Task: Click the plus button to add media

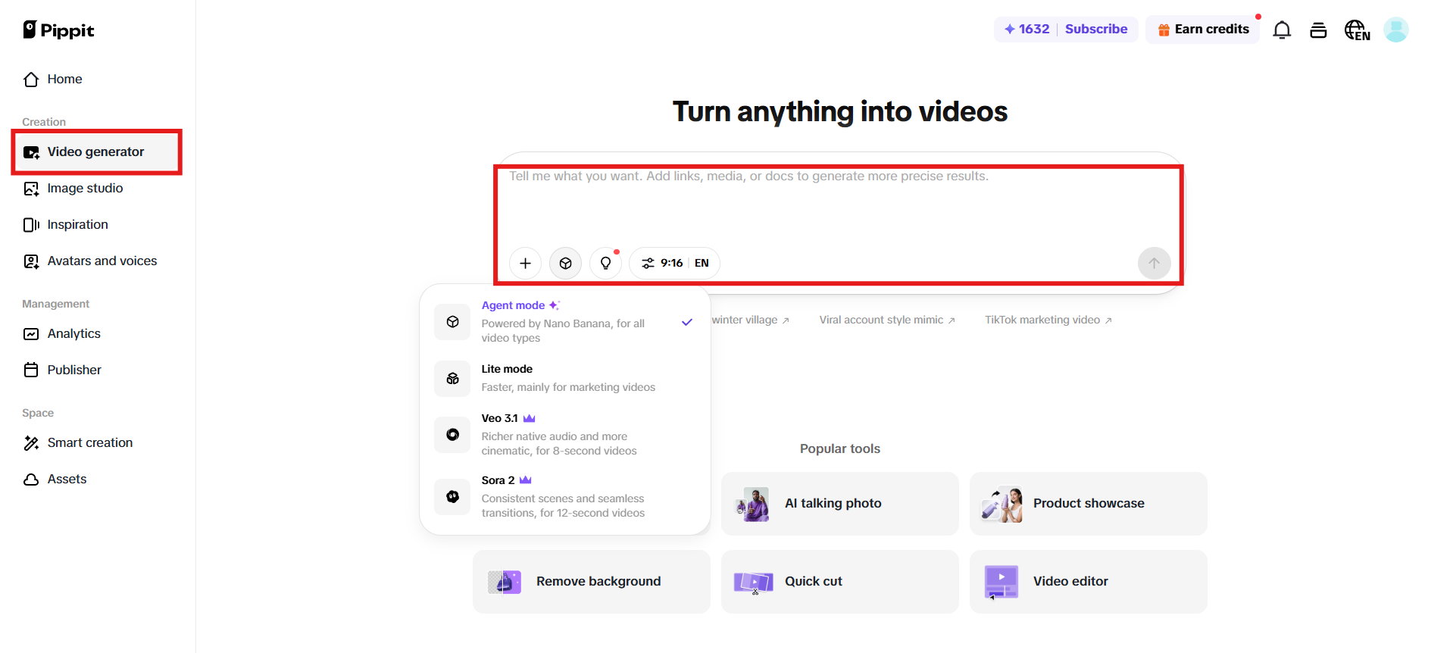Action: [x=525, y=263]
